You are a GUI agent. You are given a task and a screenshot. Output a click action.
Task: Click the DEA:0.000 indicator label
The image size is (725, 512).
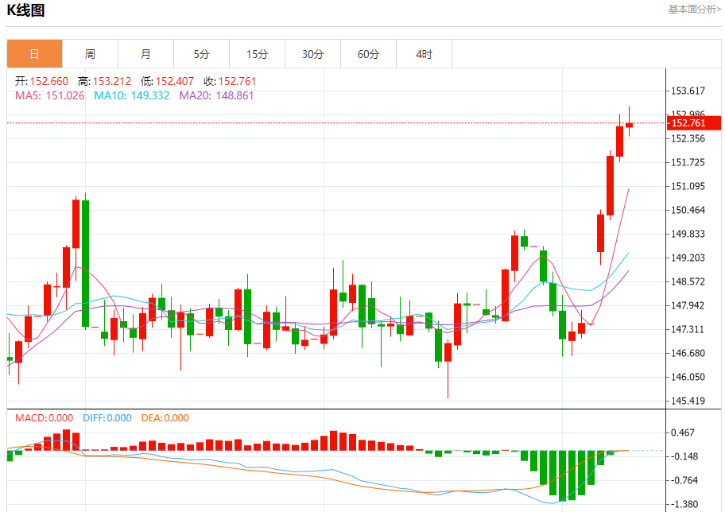pos(165,418)
